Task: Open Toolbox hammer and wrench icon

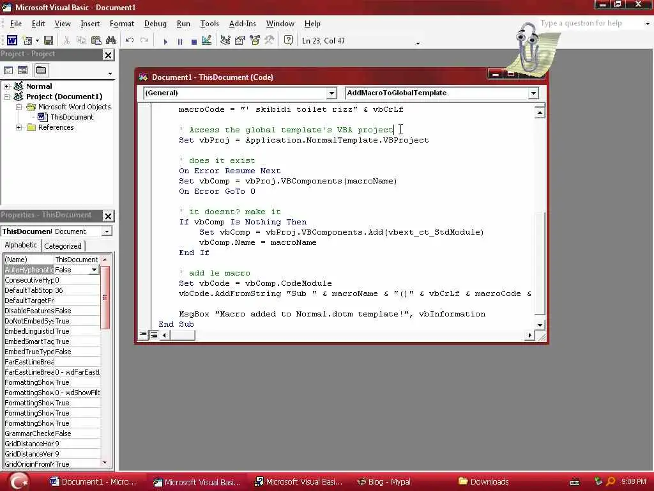Action: pos(269,40)
